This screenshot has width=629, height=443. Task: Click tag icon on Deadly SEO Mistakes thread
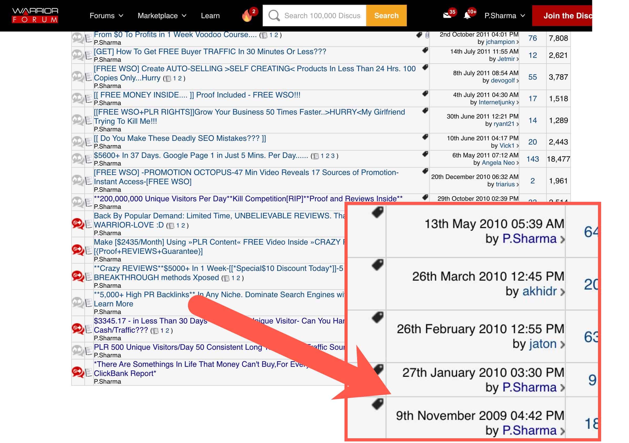click(x=425, y=137)
